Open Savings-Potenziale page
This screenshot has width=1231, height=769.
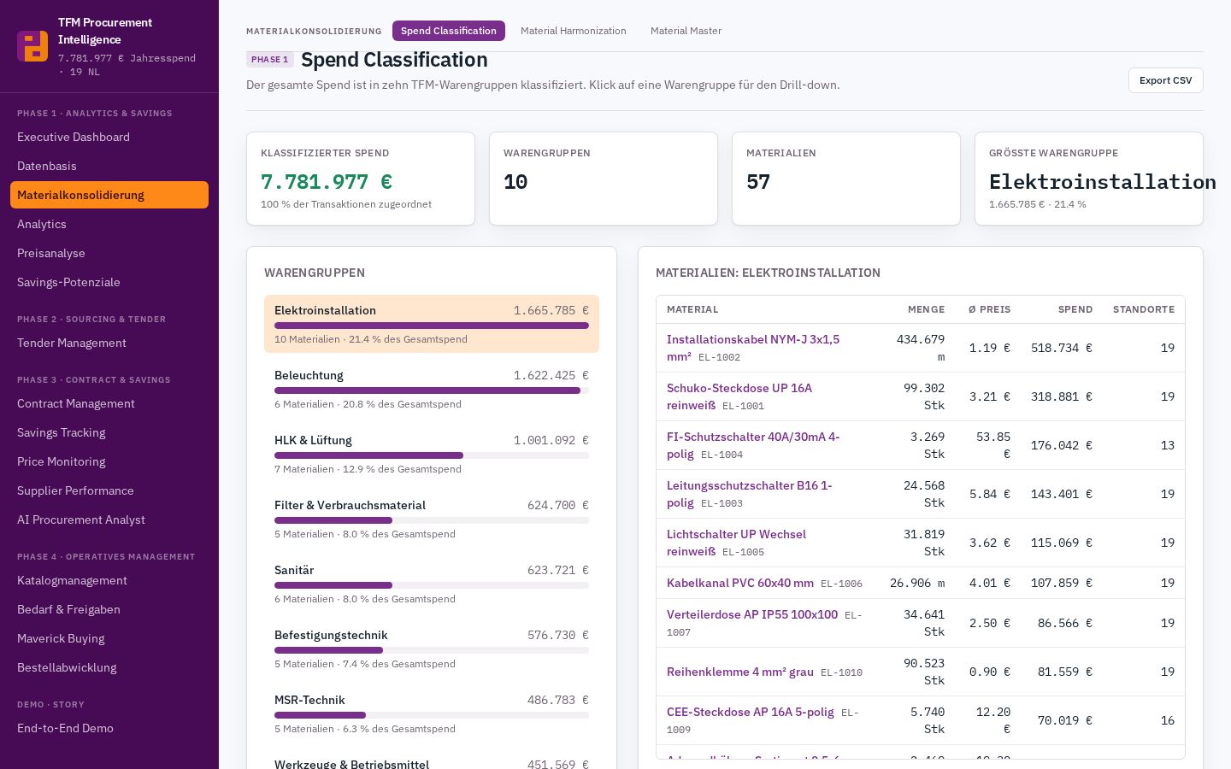[109, 282]
